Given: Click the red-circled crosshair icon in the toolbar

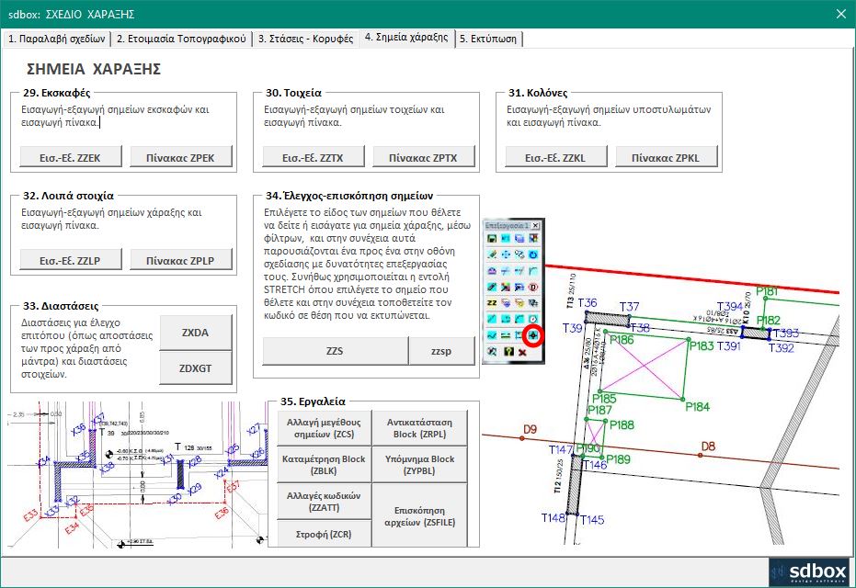Looking at the screenshot, I should click(x=534, y=336).
